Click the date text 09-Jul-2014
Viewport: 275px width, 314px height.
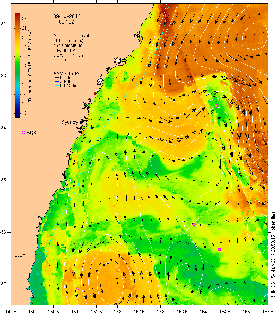pos(67,17)
